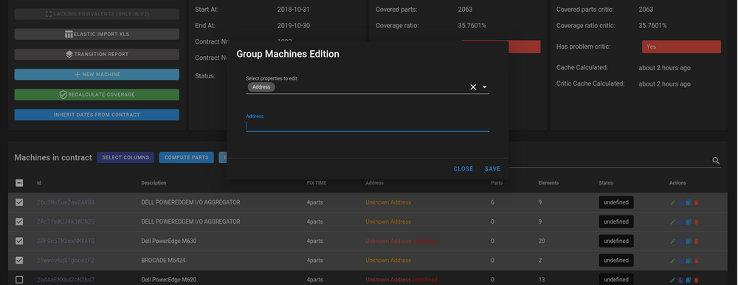Click undefined status badge in row 26o3McEueZaw2ARBS

tap(616, 202)
